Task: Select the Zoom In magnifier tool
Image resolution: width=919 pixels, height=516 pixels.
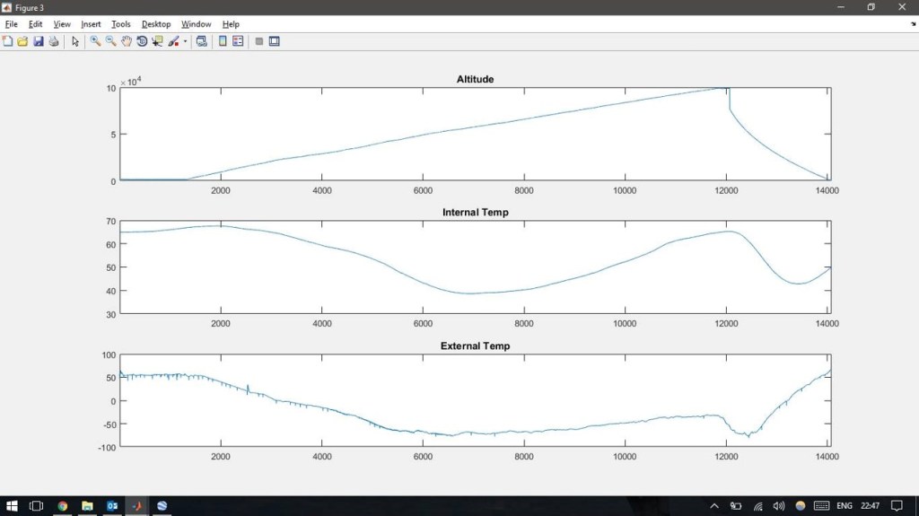Action: pyautogui.click(x=95, y=41)
